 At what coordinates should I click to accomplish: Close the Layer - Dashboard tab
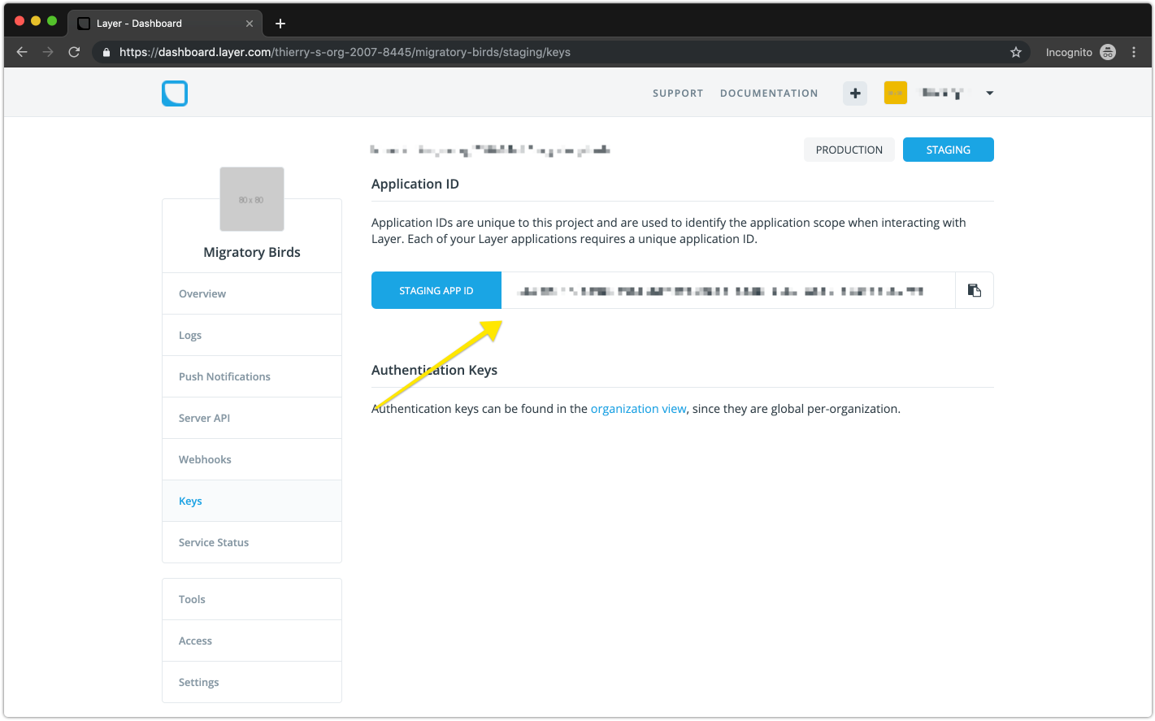[250, 24]
